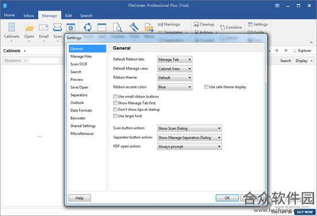Open PDF open action dropdown

(190, 147)
